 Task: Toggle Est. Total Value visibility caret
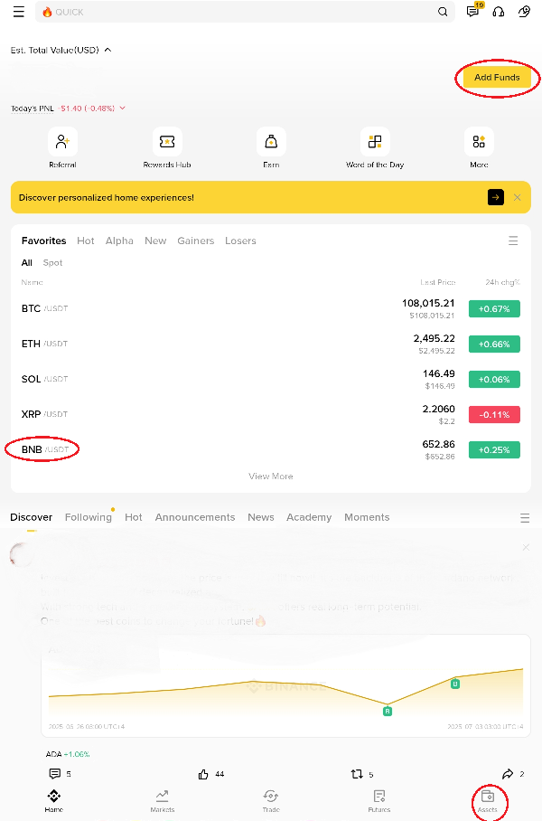pos(107,50)
